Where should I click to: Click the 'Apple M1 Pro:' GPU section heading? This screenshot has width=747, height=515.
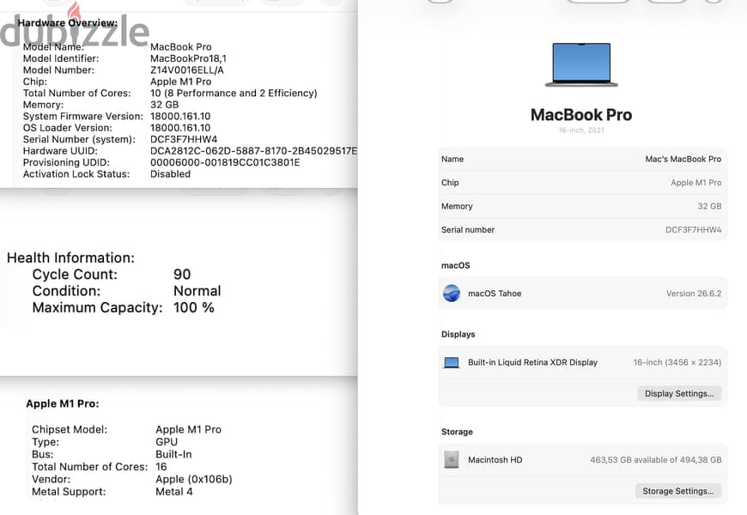coord(63,403)
